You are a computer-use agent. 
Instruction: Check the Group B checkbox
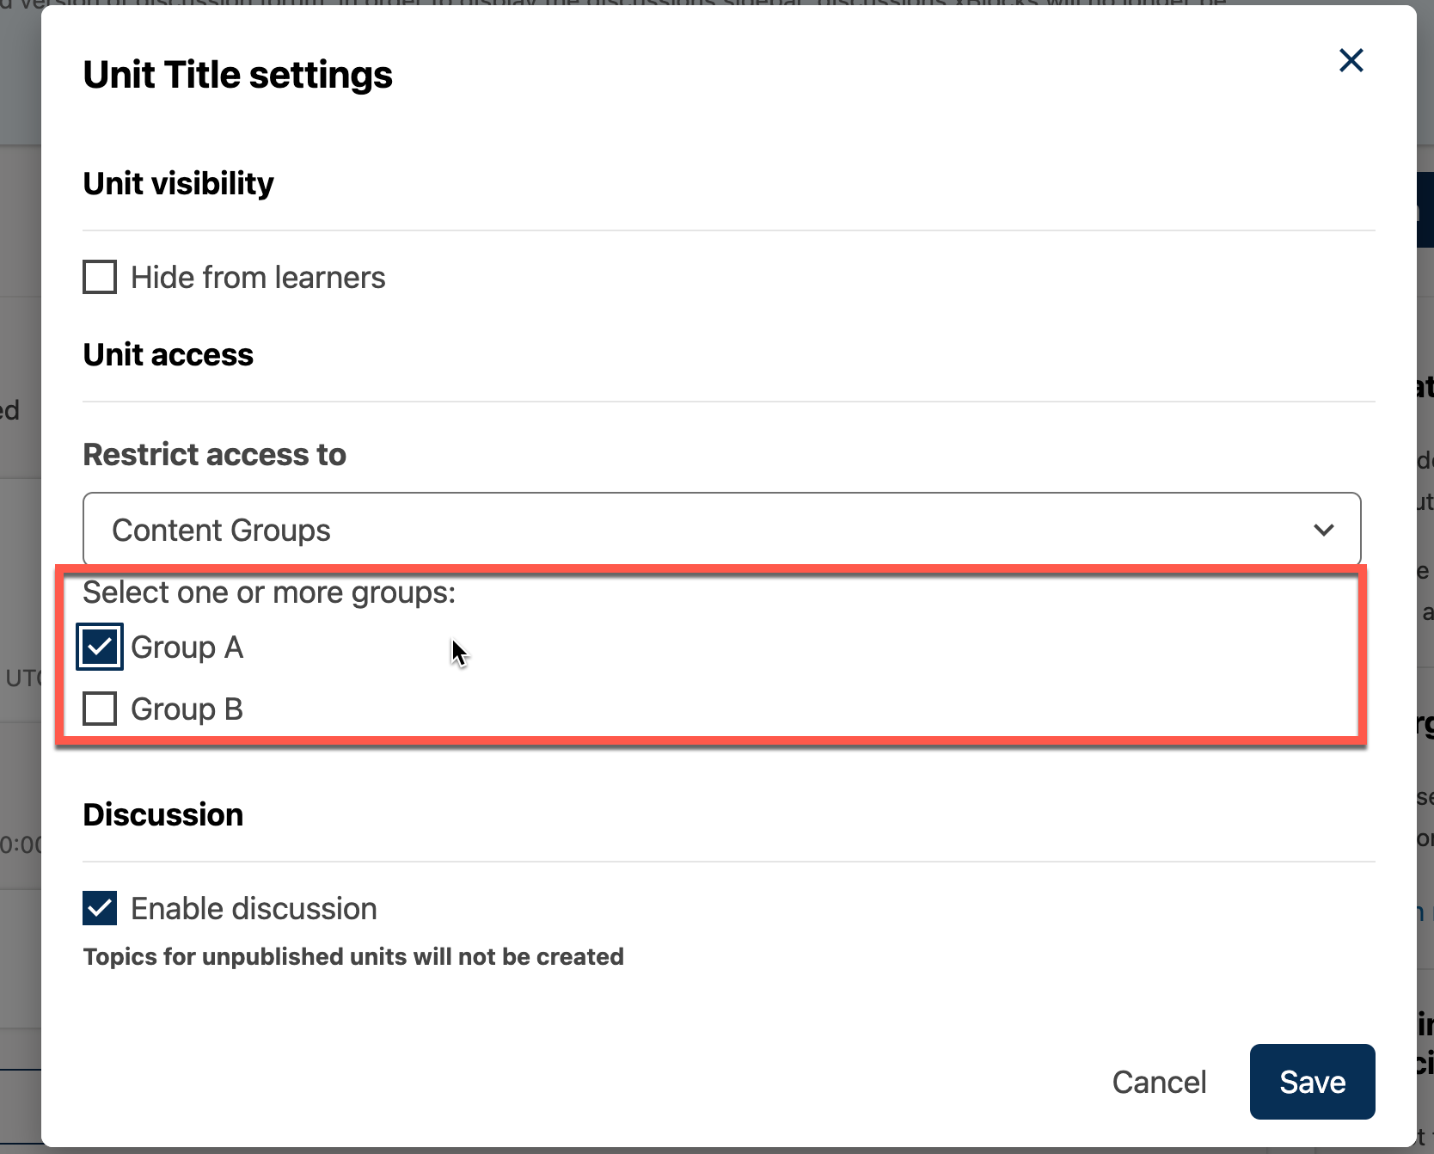pos(100,709)
